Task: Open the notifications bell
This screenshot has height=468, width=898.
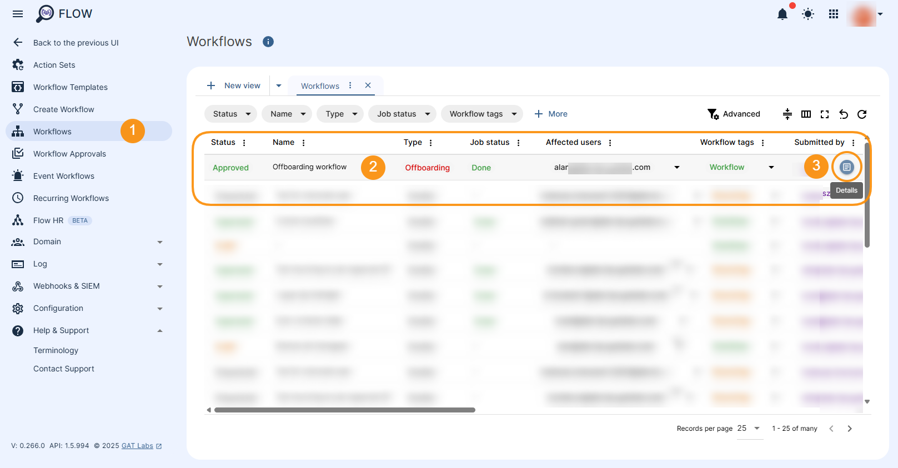Action: [782, 14]
